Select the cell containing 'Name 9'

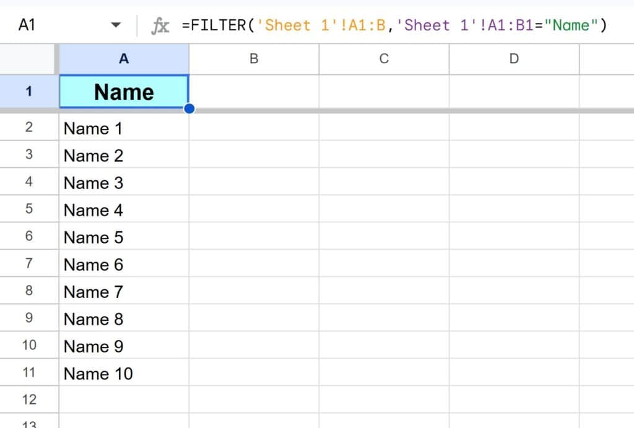(x=124, y=346)
